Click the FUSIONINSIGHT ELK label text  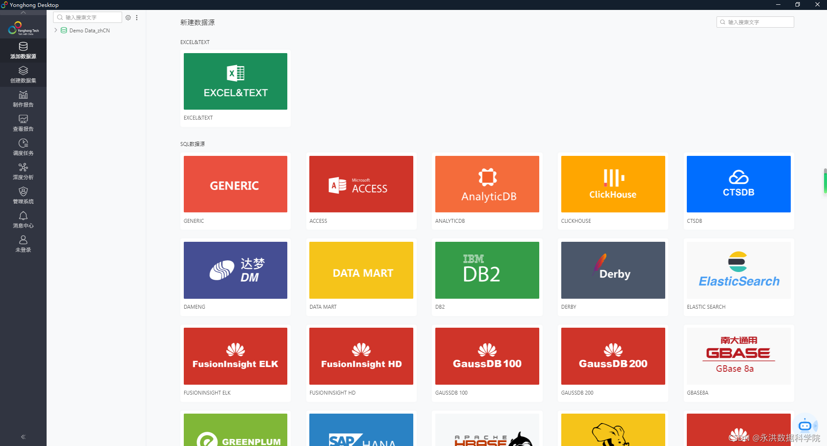point(207,393)
